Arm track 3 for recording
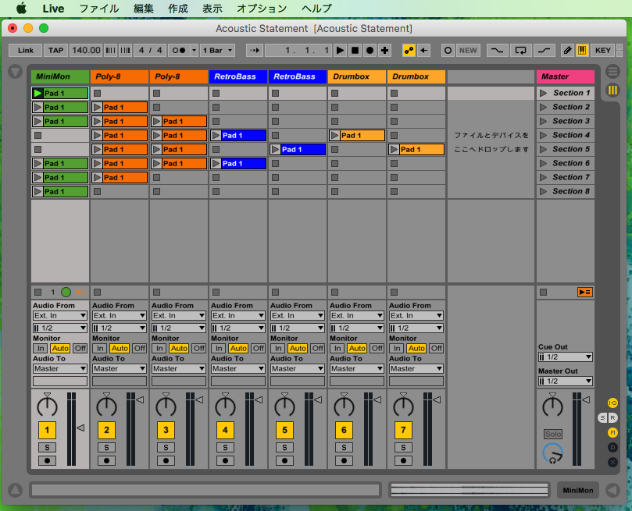Image resolution: width=632 pixels, height=511 pixels. [166, 461]
